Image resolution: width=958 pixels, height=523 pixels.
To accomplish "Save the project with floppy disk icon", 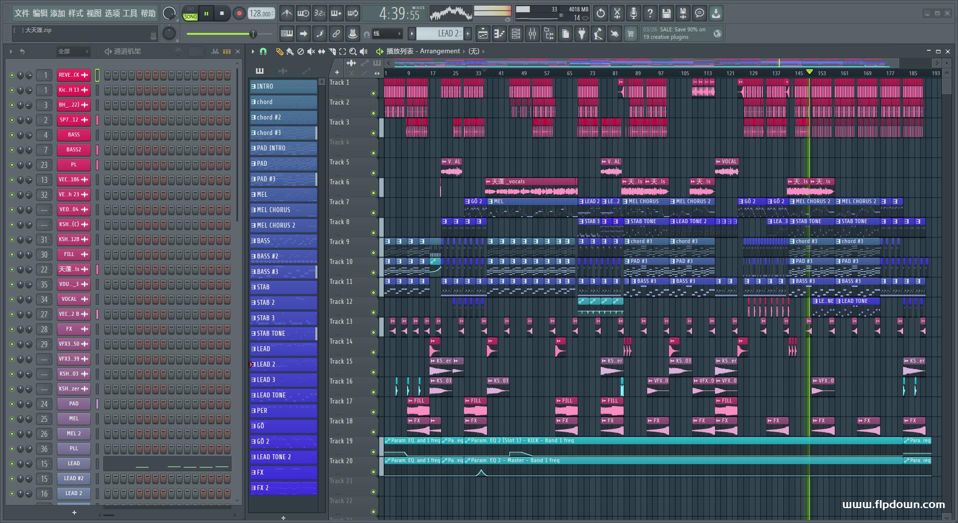I will coord(667,13).
